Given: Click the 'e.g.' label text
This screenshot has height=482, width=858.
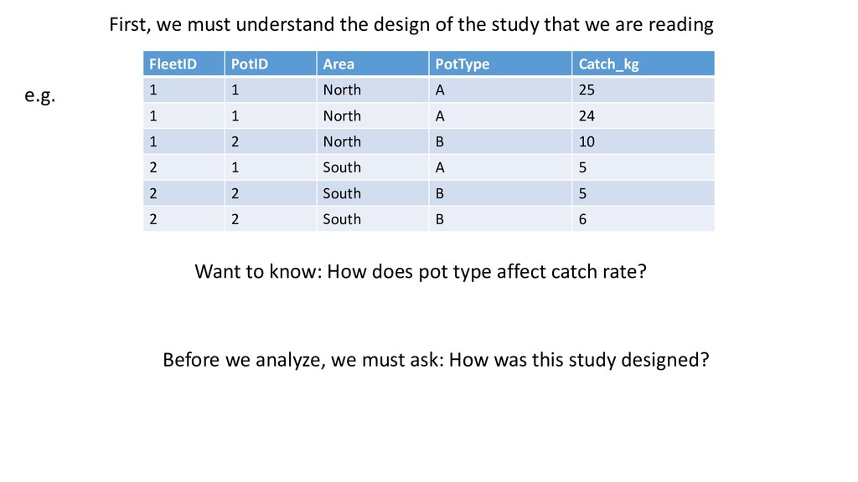Looking at the screenshot, I should [x=40, y=95].
